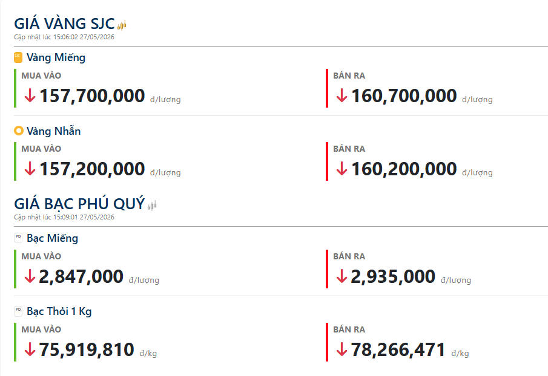Image resolution: width=548 pixels, height=376 pixels.
Task: Select the Vàng Miếng label
Action: (x=56, y=57)
